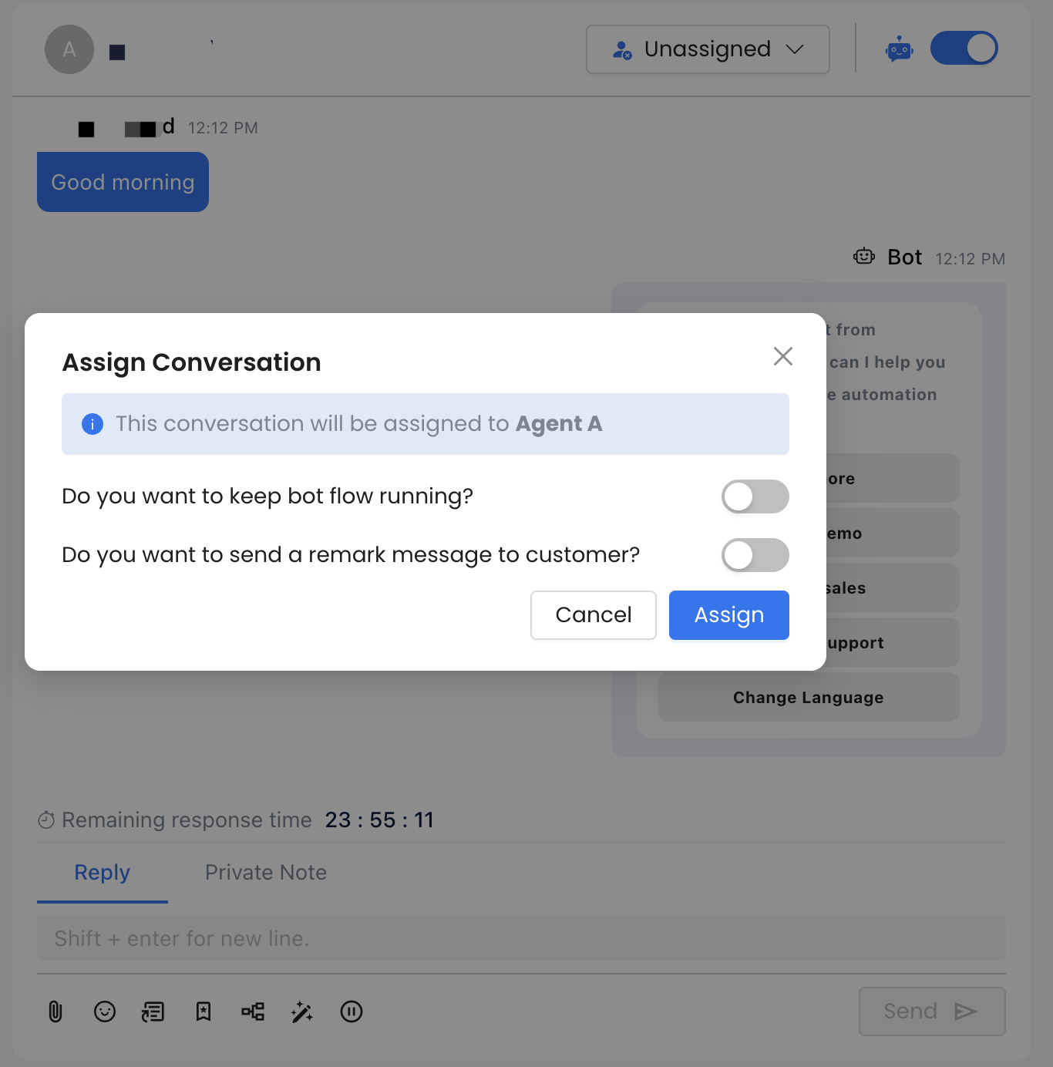This screenshot has height=1067, width=1053.
Task: Click the paperclip attachment icon
Action: coord(56,1011)
